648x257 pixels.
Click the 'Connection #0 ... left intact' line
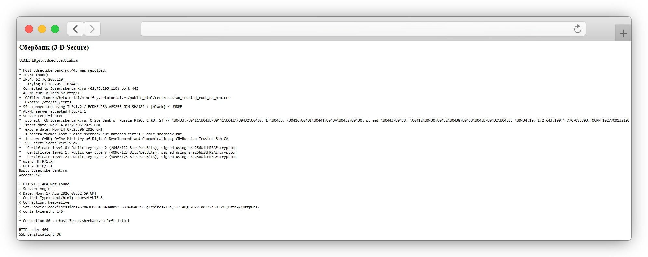pos(74,221)
